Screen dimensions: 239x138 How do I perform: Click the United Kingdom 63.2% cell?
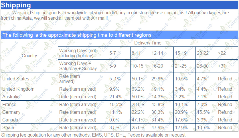(140, 89)
